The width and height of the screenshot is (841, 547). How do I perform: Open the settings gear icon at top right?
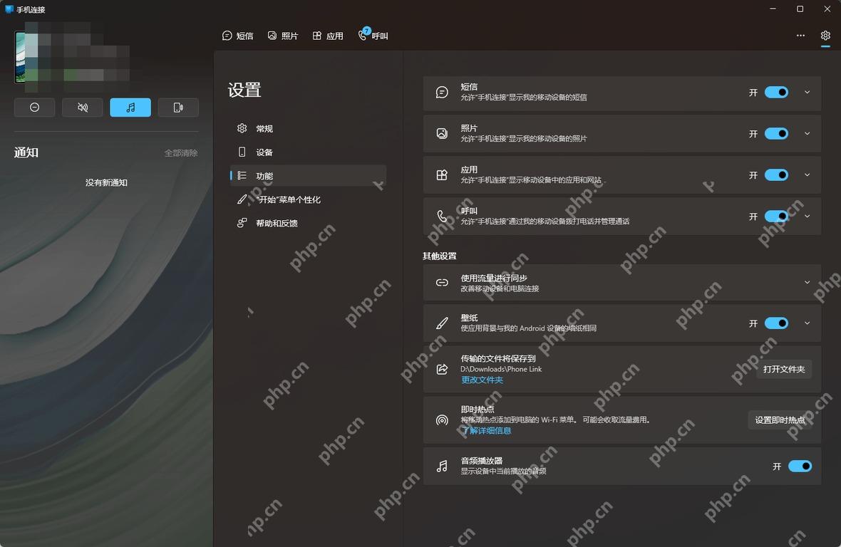(x=825, y=36)
